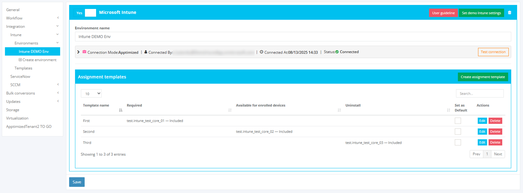Click the Microsoft Intune header title
523x193 pixels.
coord(118,12)
